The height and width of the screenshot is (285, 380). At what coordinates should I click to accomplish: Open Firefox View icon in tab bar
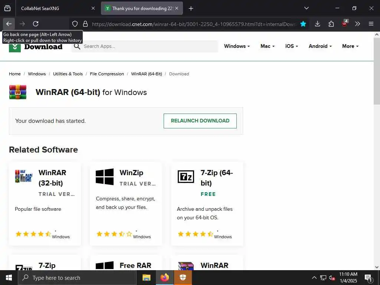coord(7,8)
